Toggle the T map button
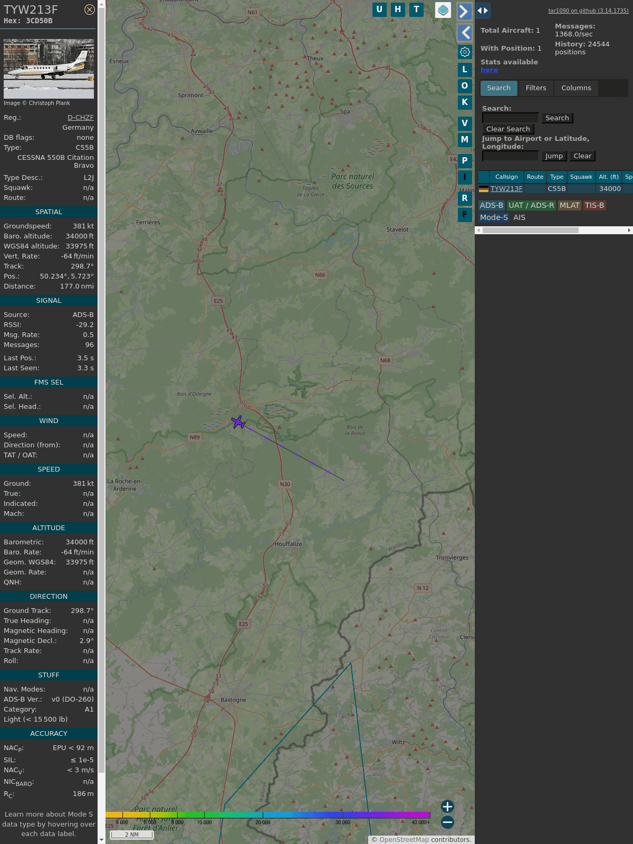Screen dimensions: 633x844 (x=416, y=9)
